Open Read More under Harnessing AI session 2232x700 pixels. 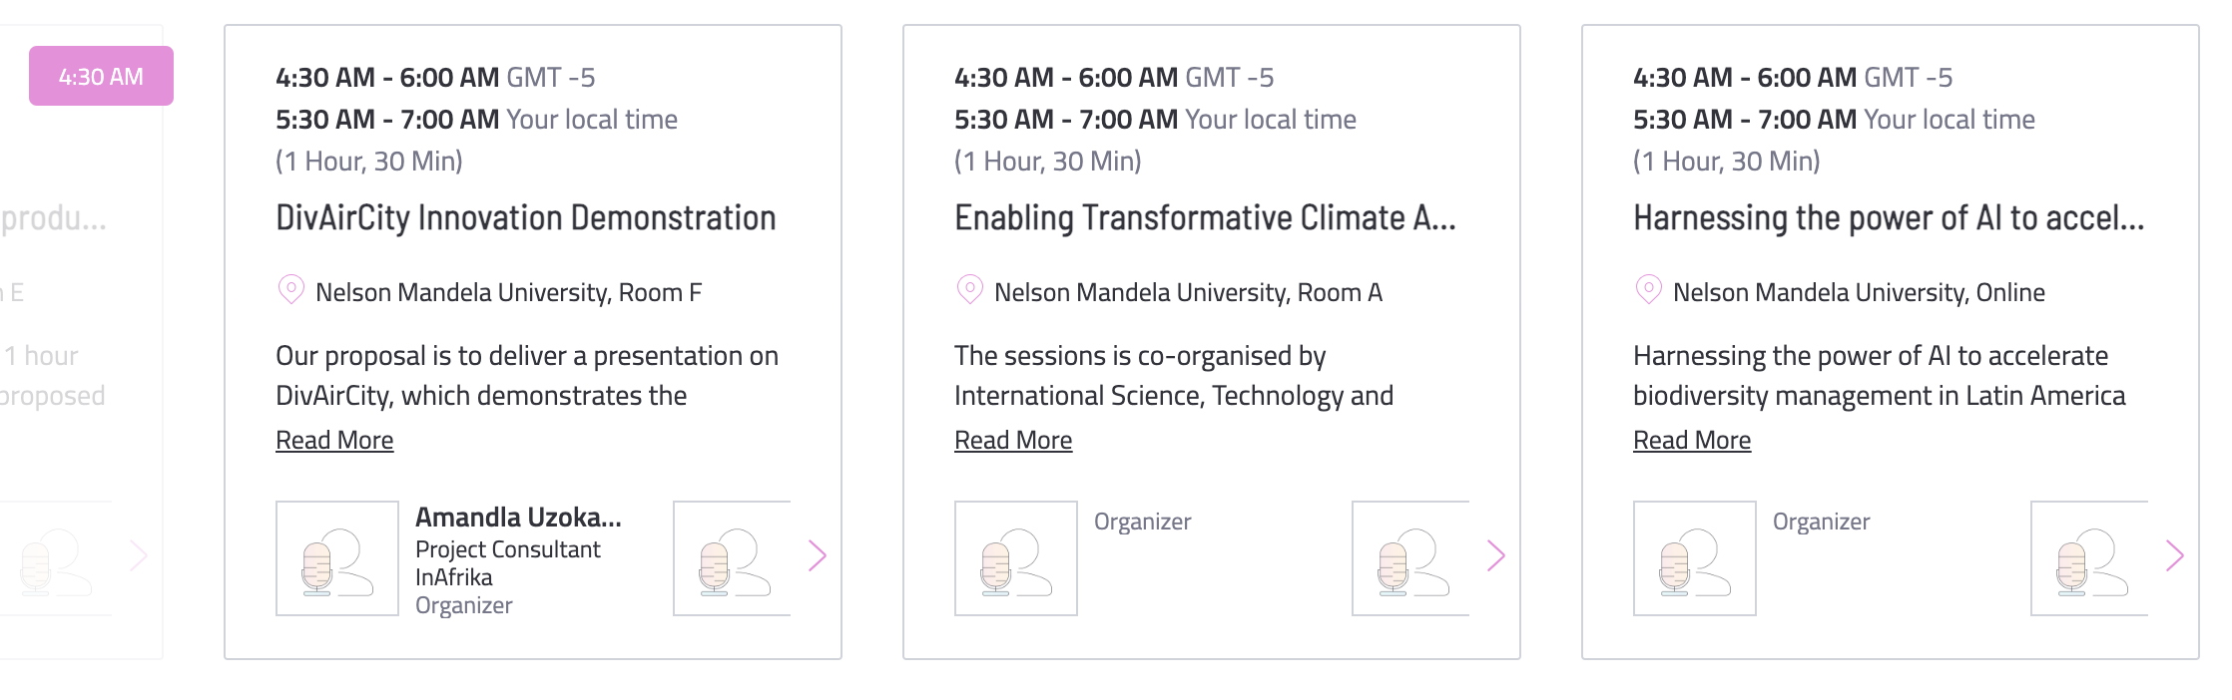tap(1692, 440)
